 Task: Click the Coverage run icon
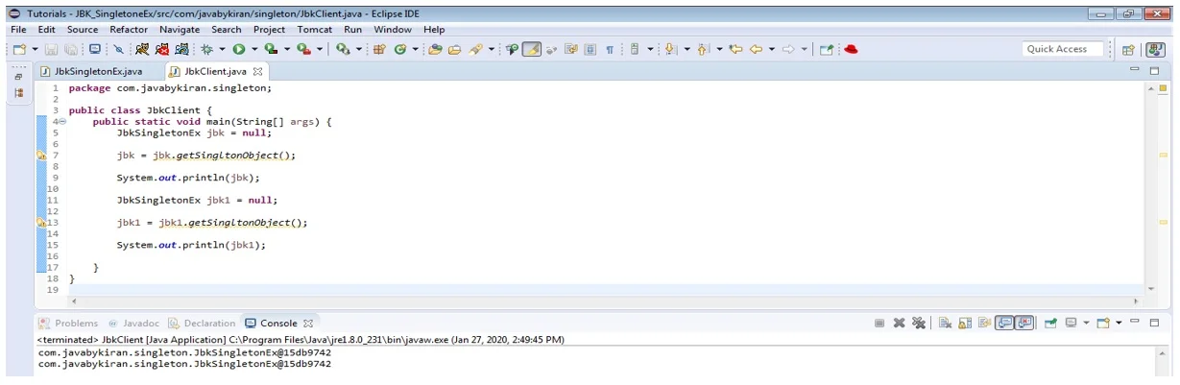[271, 49]
